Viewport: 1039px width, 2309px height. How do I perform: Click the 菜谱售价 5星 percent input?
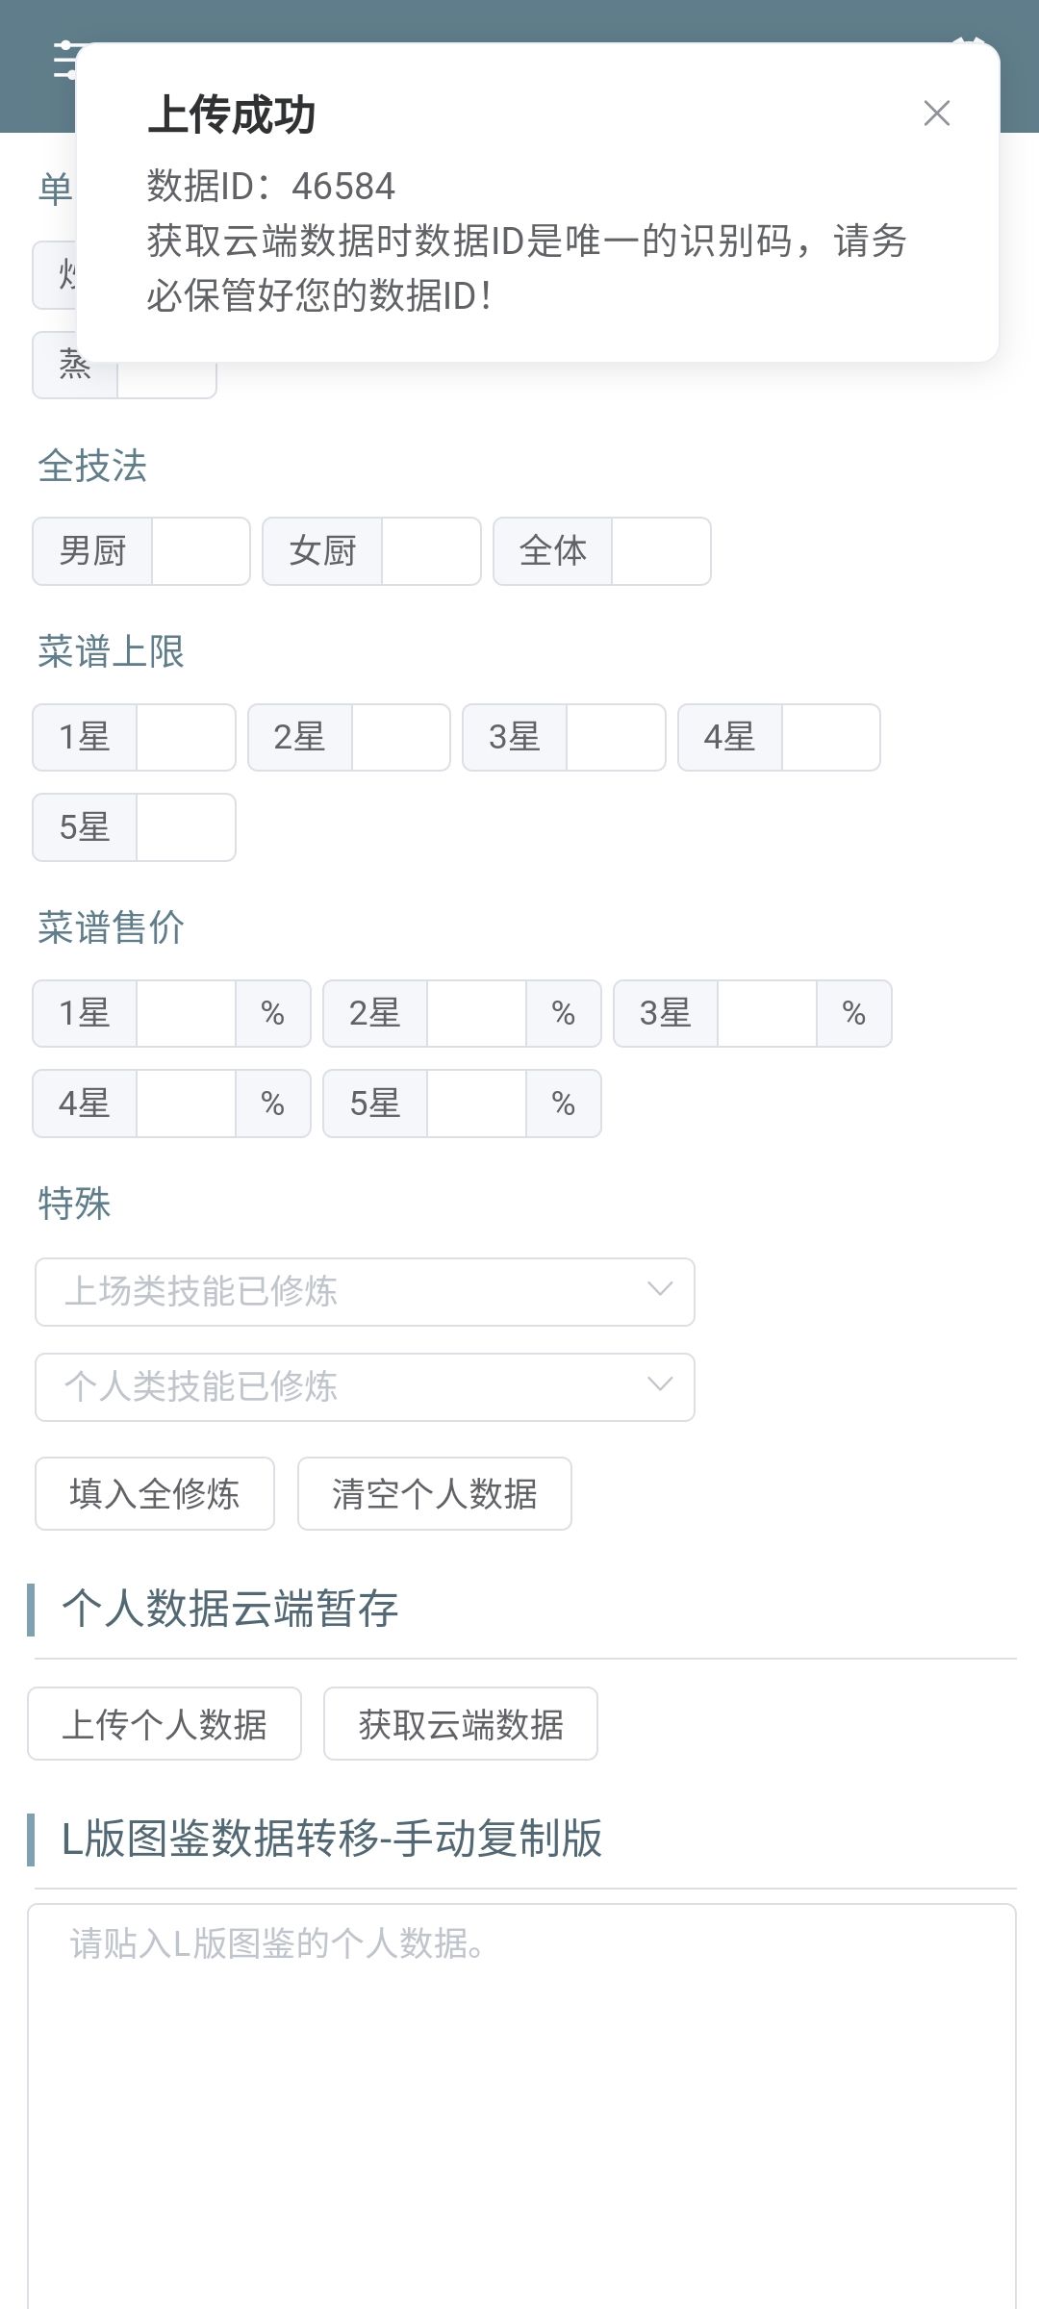476,1103
